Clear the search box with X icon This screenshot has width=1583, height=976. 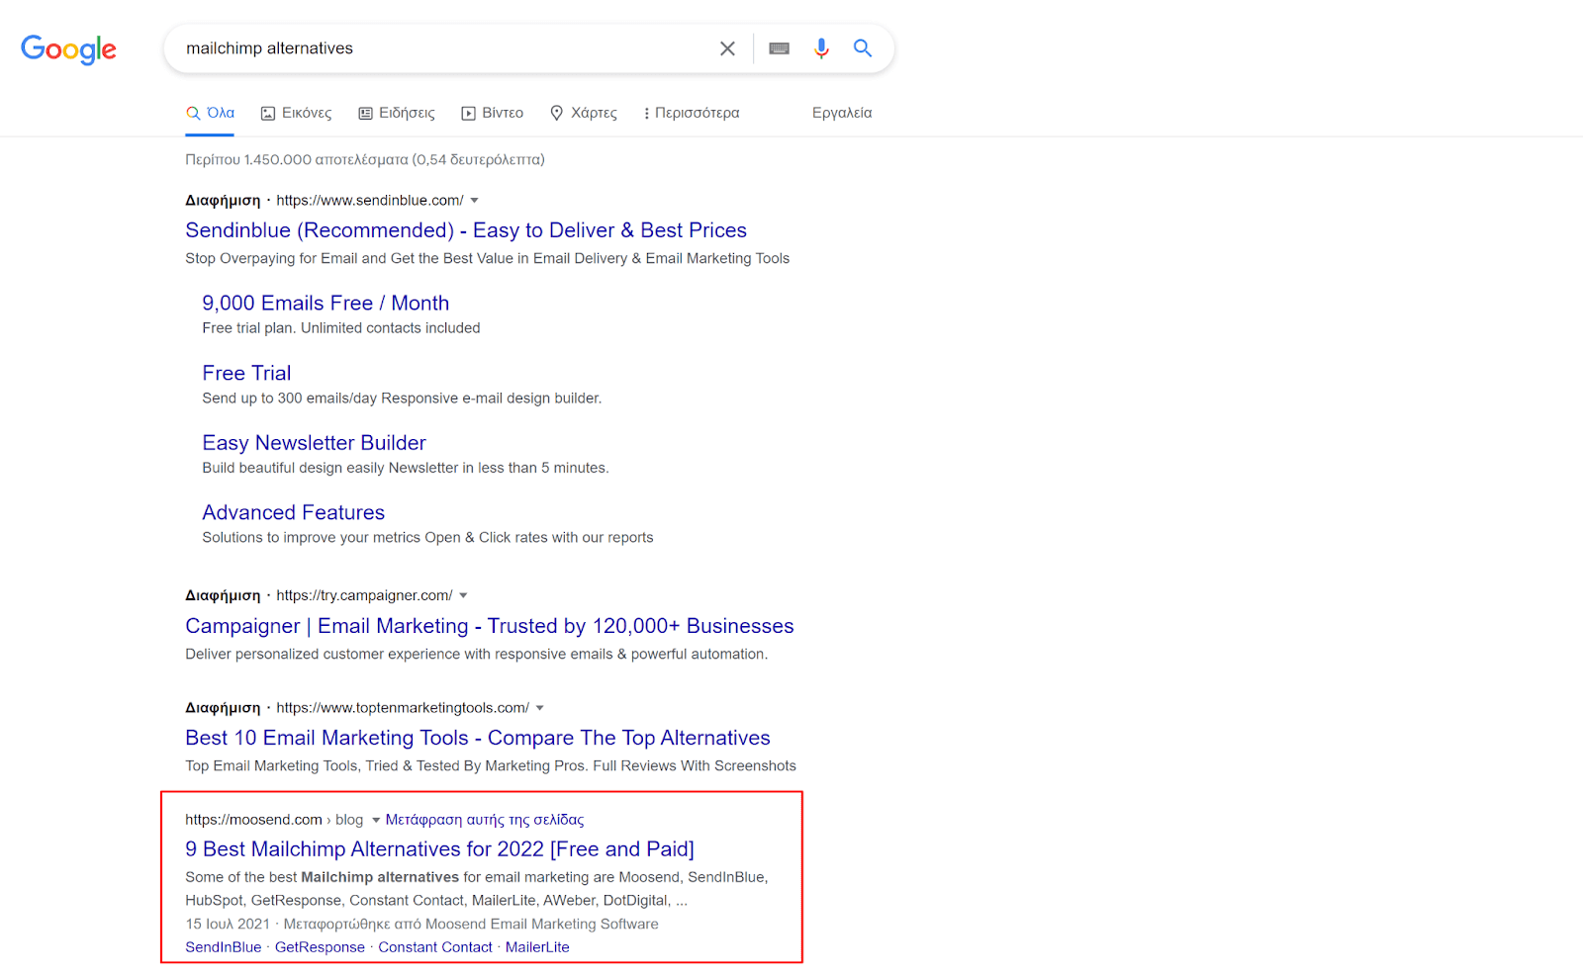point(727,48)
